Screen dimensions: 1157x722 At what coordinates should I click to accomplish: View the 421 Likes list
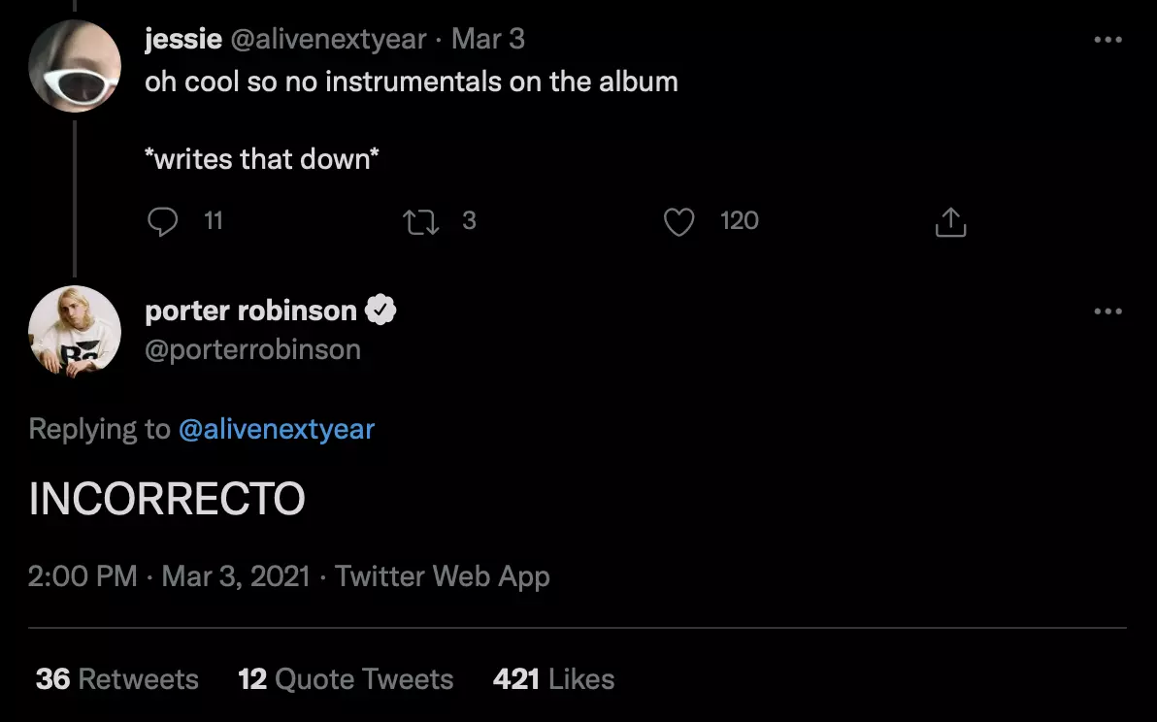pos(553,679)
